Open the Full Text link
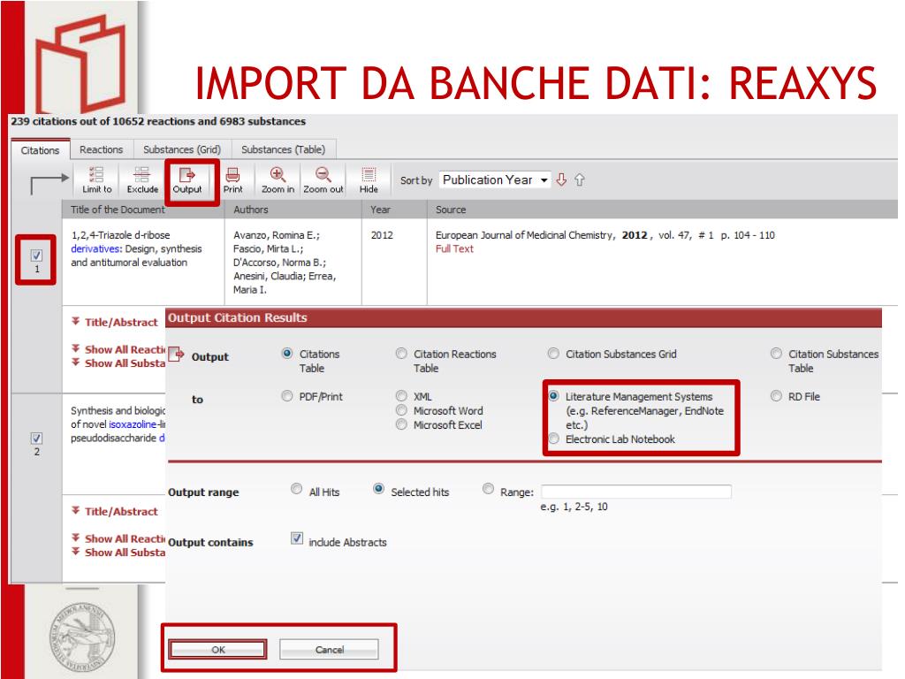Screen dimensions: 905x679 (x=454, y=248)
